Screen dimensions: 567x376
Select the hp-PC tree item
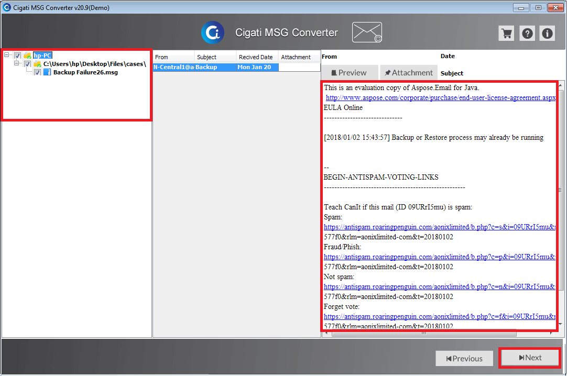coord(42,56)
